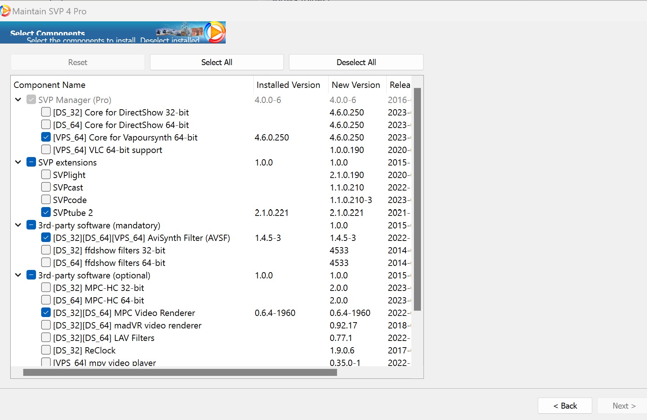Image resolution: width=647 pixels, height=420 pixels.
Task: Uncheck MPC Video Renderer component
Action: [46, 313]
